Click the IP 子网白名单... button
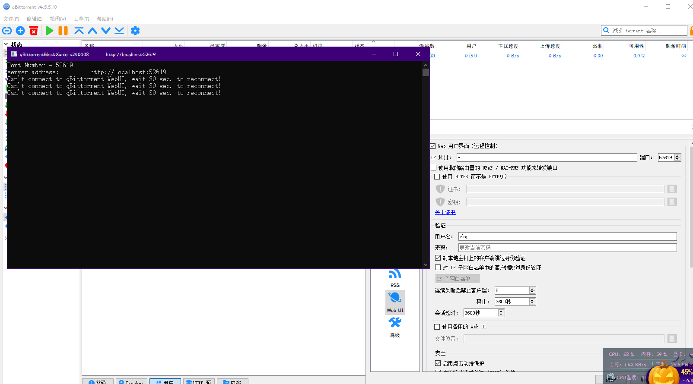This screenshot has height=384, width=693. click(x=457, y=279)
